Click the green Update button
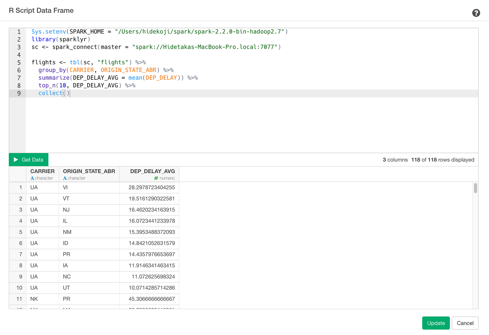This screenshot has height=335, width=489. [x=436, y=323]
